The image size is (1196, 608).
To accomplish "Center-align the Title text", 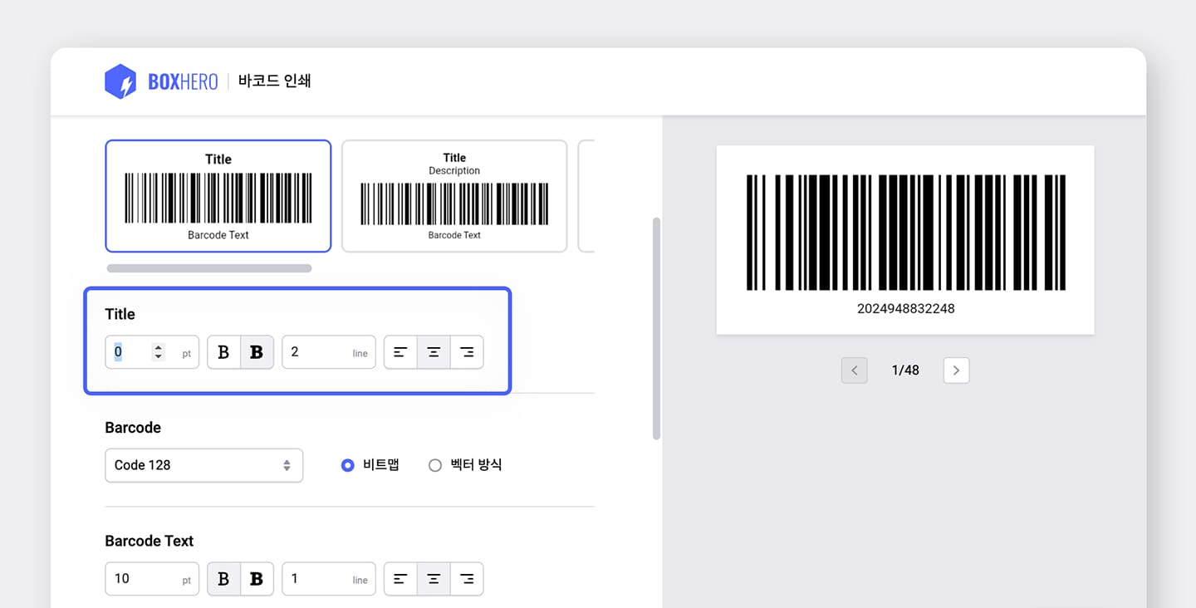I will click(x=434, y=352).
